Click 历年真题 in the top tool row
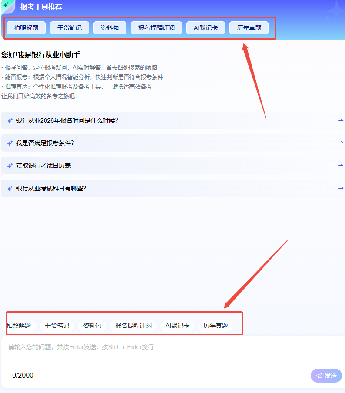345x393 pixels. pyautogui.click(x=249, y=28)
